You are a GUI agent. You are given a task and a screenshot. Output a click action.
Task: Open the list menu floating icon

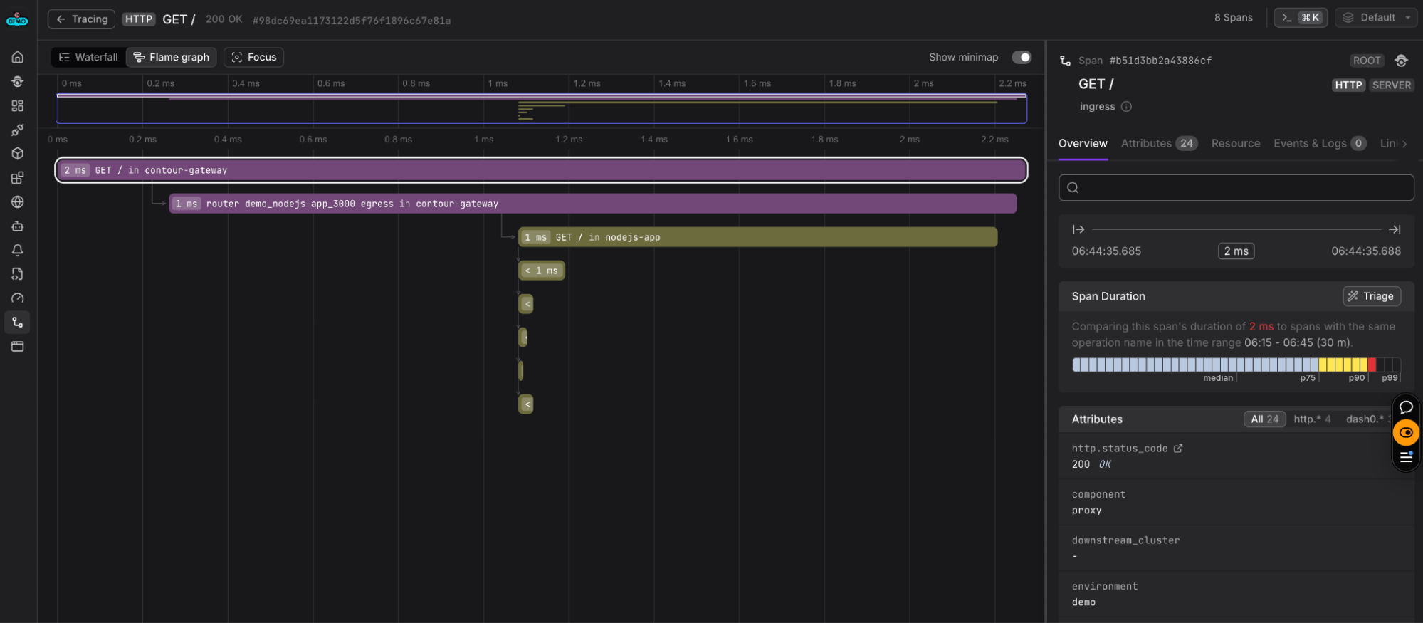pyautogui.click(x=1406, y=457)
